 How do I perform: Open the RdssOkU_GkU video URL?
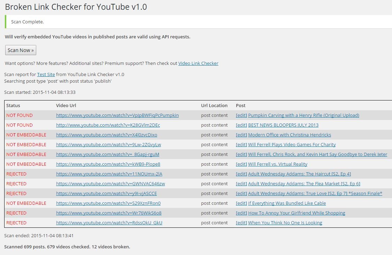(109, 223)
